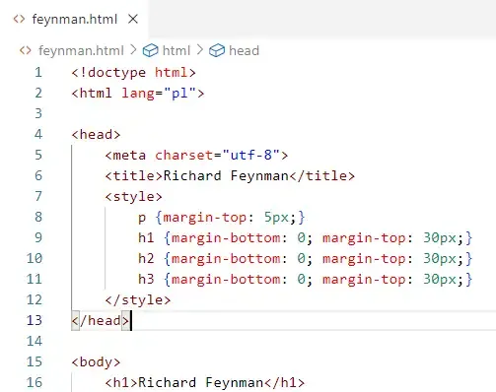This screenshot has width=496, height=392.
Task: Select line number 13 in gutter
Action: (35, 320)
